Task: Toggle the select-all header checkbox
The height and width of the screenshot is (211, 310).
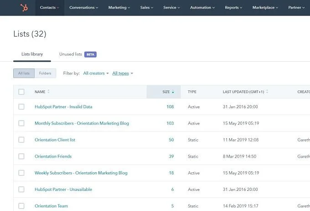Action: (21, 92)
